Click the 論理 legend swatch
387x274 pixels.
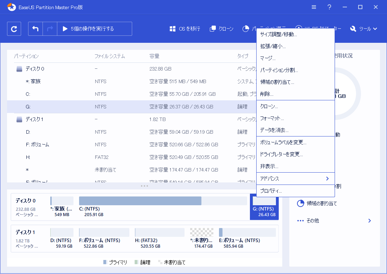point(136,262)
